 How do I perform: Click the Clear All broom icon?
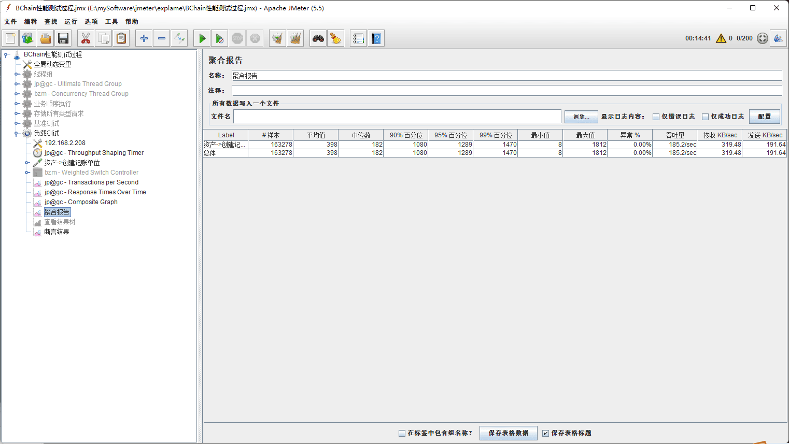(336, 38)
